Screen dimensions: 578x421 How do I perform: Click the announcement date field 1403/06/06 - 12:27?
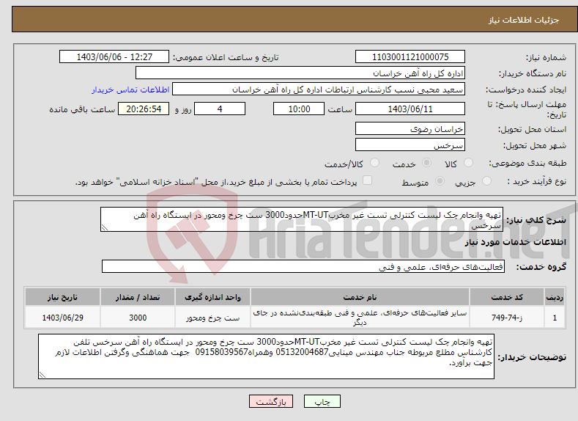(x=114, y=56)
